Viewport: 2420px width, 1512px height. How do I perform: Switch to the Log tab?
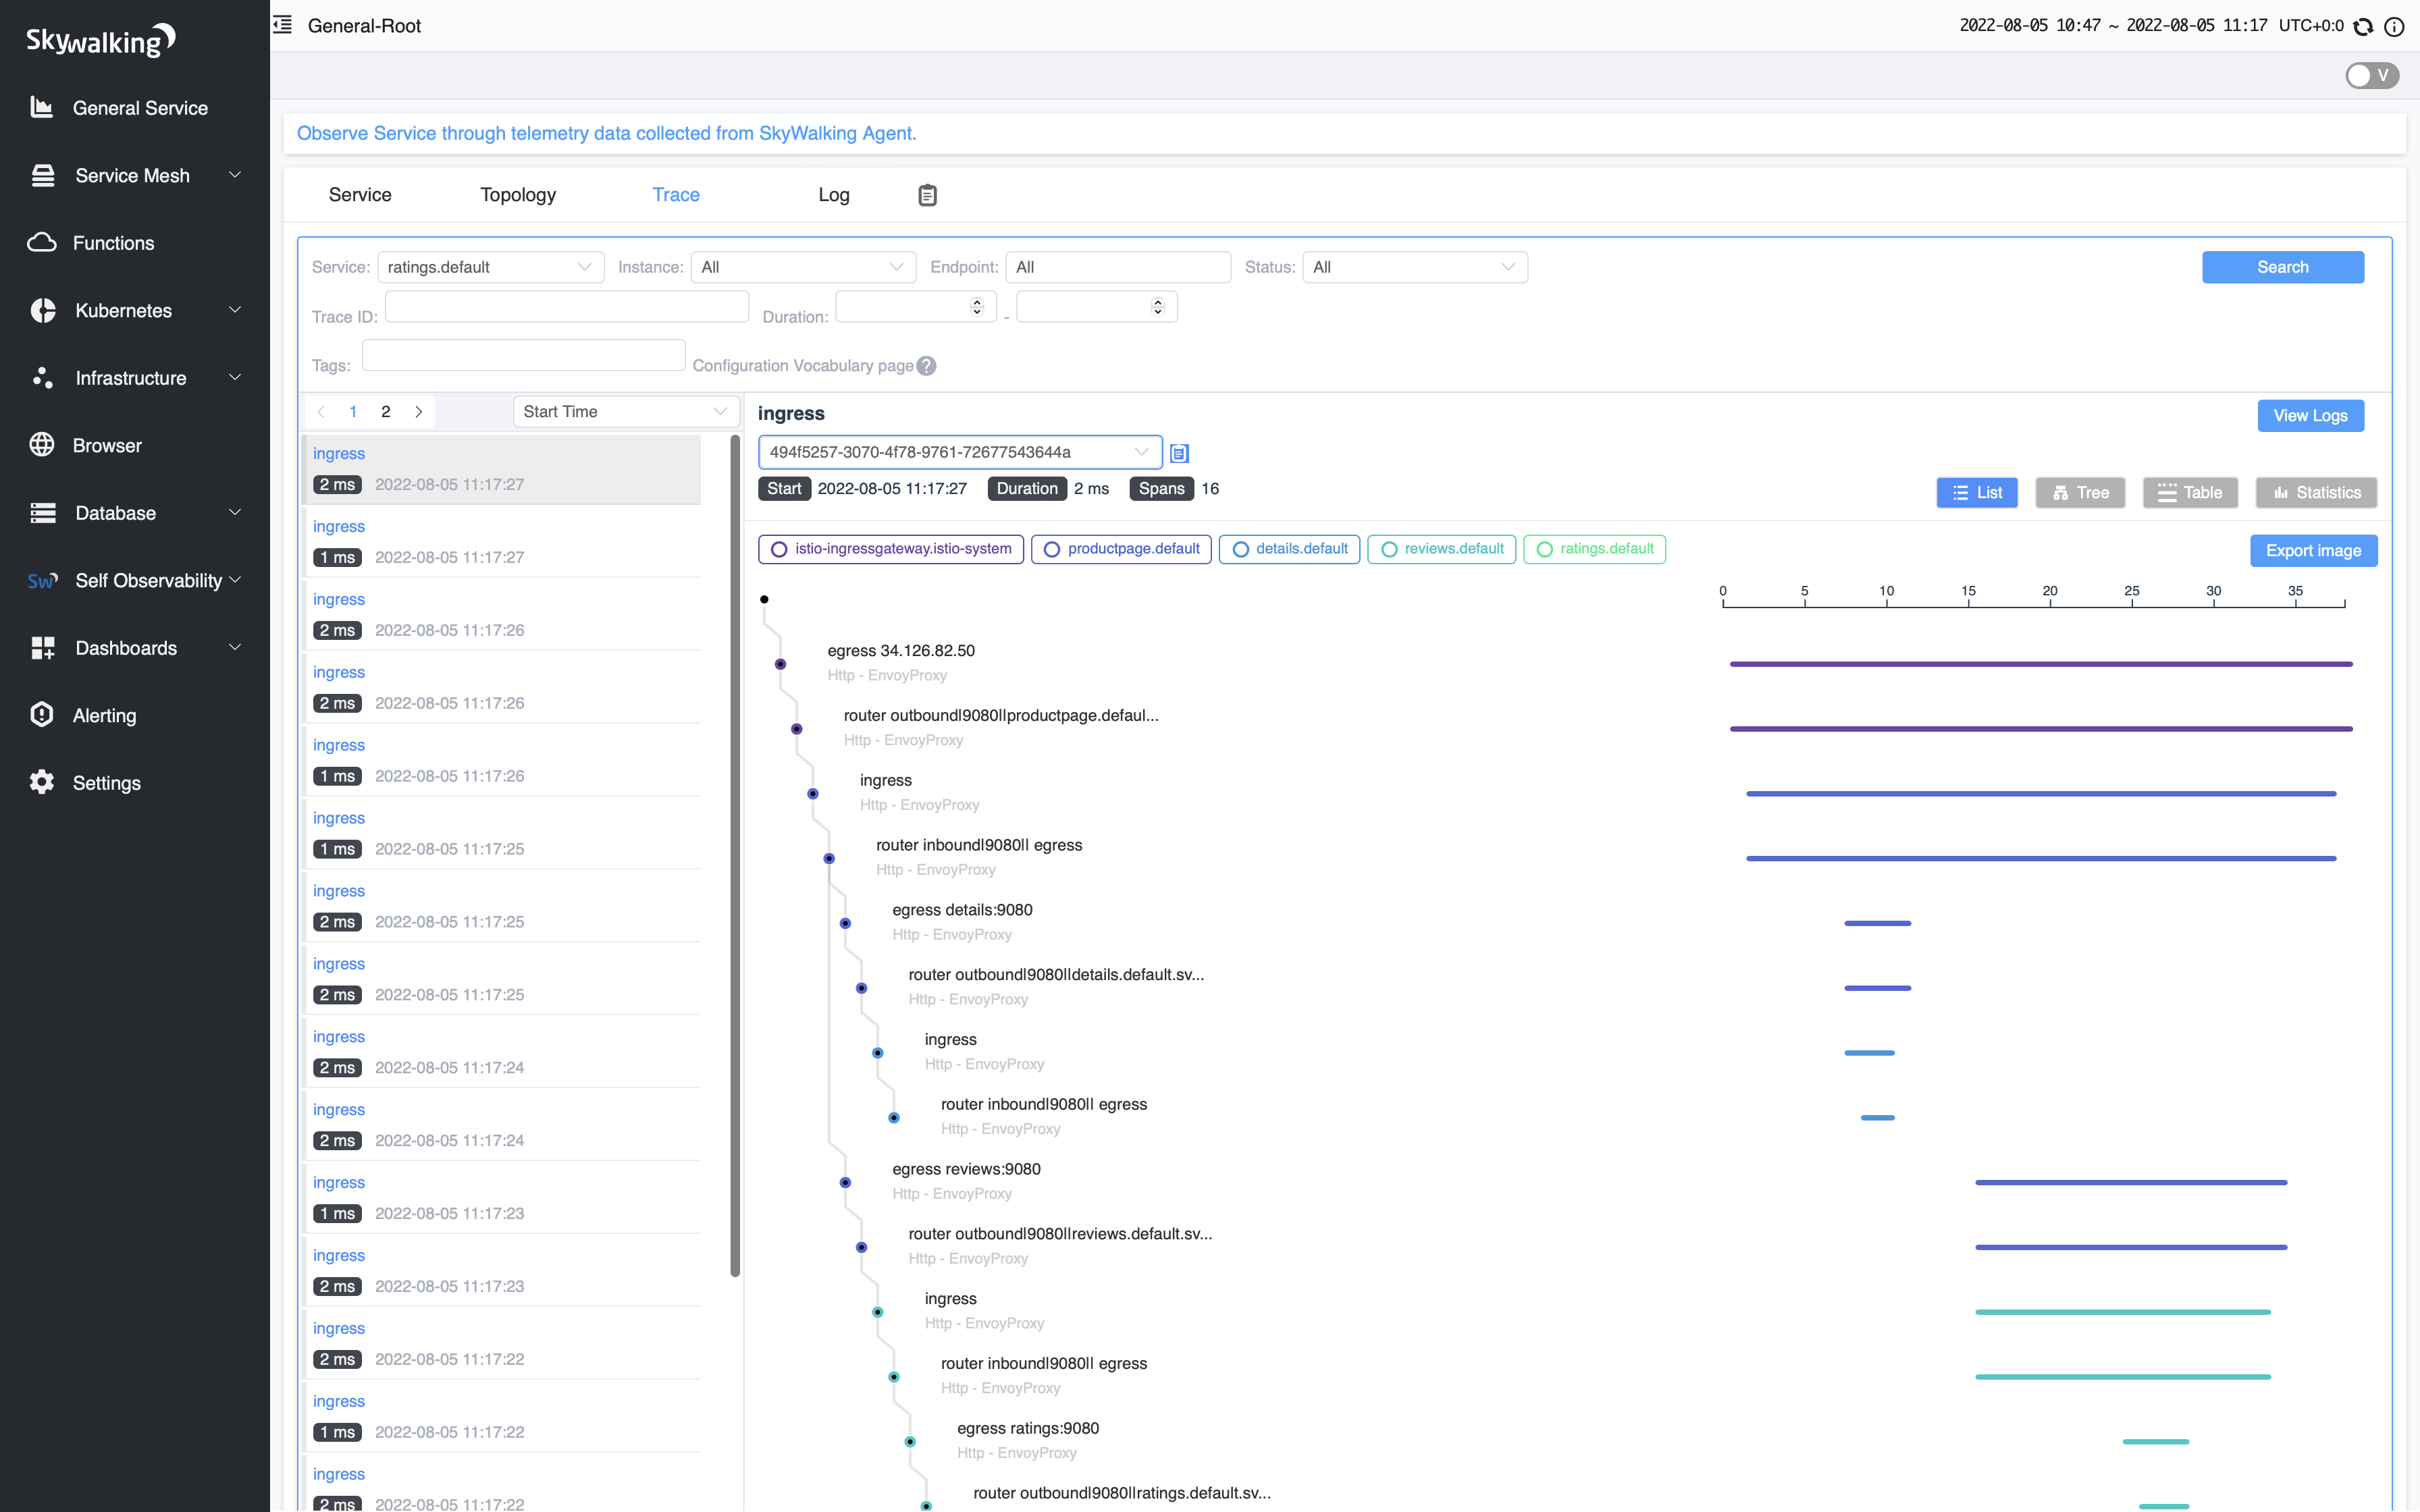pyautogui.click(x=833, y=195)
